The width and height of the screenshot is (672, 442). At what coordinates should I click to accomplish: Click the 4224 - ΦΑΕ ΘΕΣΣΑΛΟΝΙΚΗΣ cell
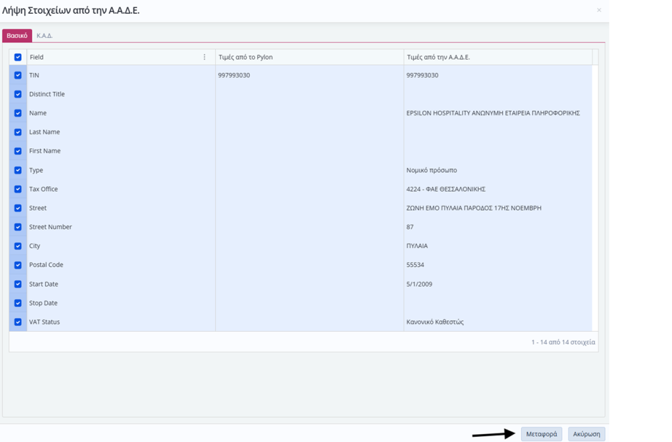coord(446,189)
